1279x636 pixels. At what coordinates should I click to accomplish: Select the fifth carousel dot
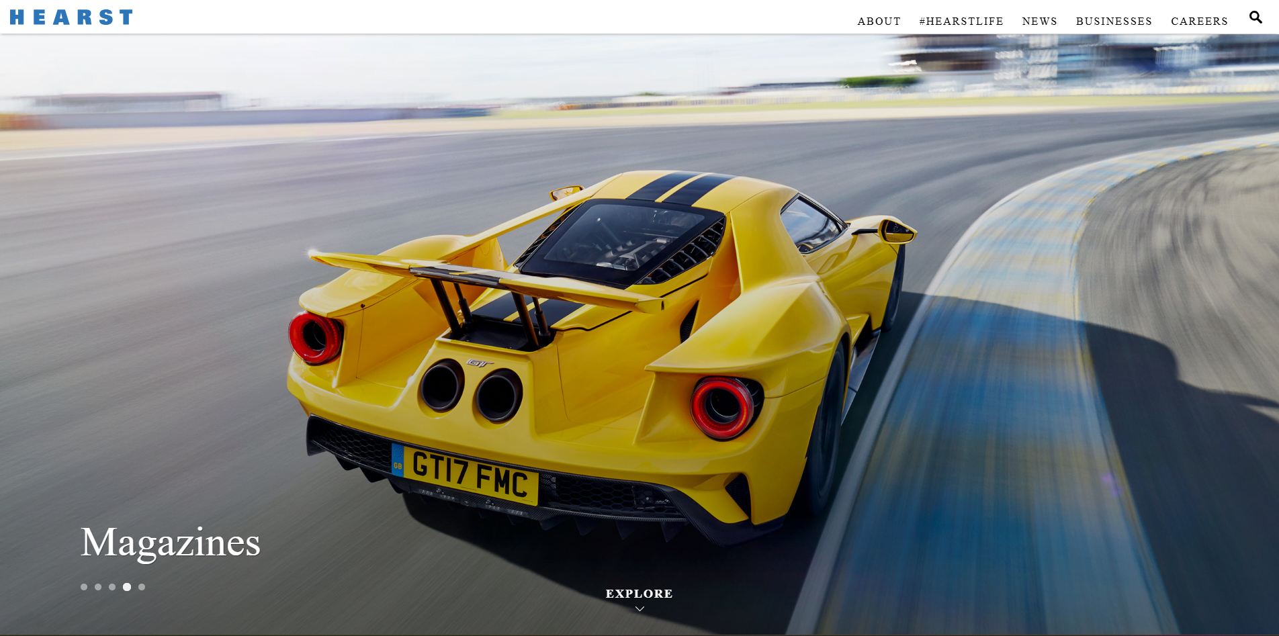pos(142,587)
